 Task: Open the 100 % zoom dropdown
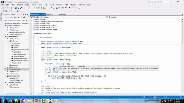click(x=36, y=94)
